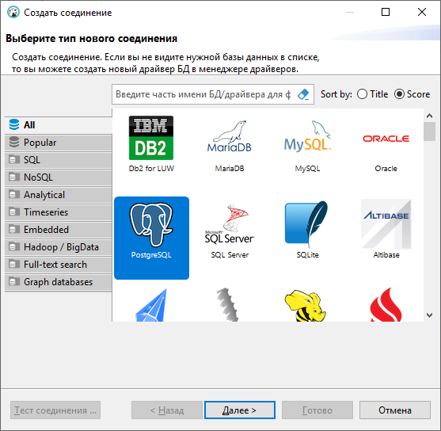Switch to the Analytical category
Screen dimensions: 441x431
(x=59, y=195)
